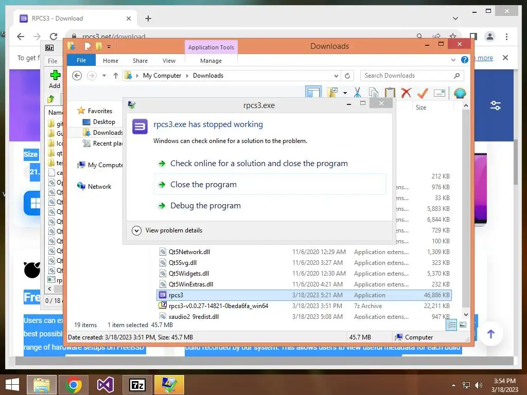527x395 pixels.
Task: Click the Search Downloads field
Action: tap(412, 76)
